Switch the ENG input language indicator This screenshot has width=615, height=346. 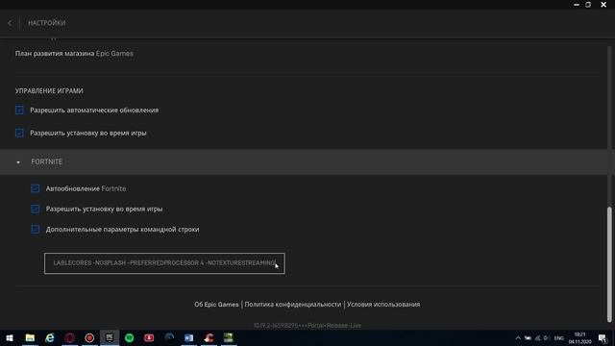559,338
